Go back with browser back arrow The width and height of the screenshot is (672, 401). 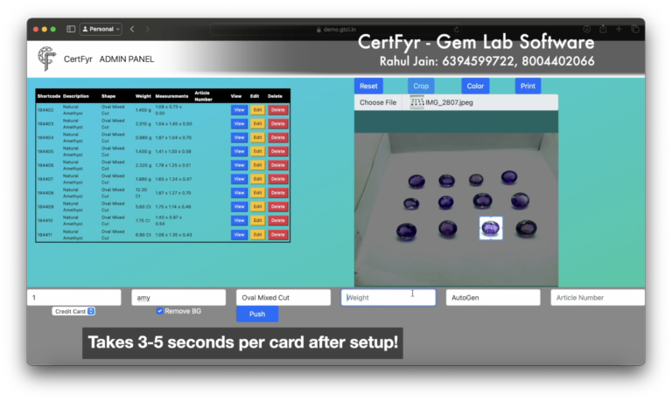(x=132, y=29)
